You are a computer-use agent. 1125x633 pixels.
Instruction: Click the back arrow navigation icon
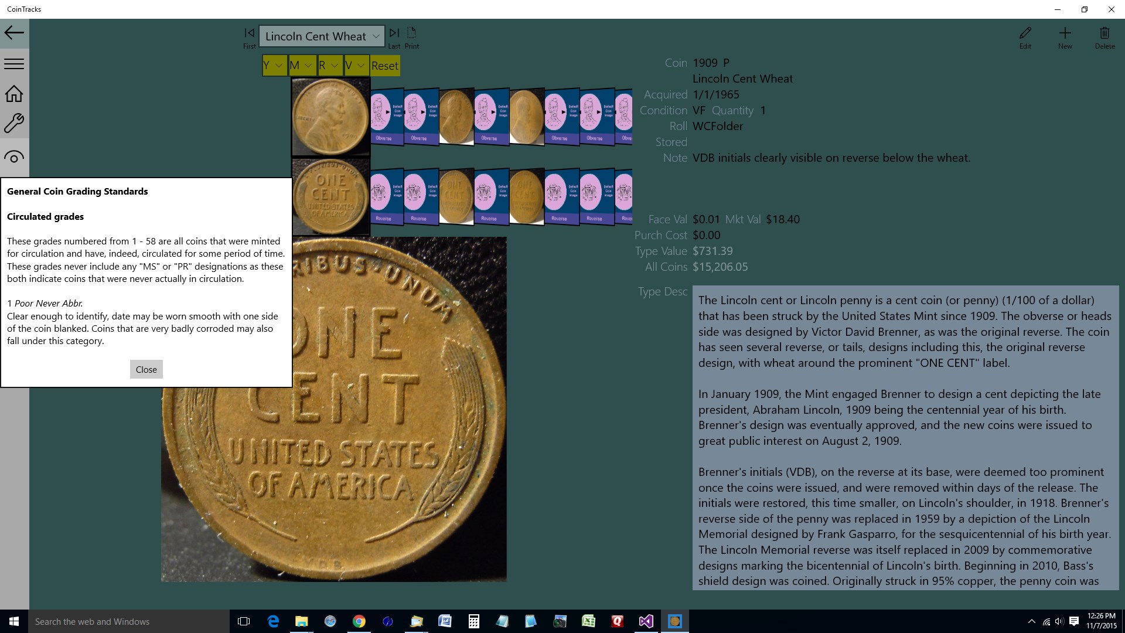[x=13, y=32]
